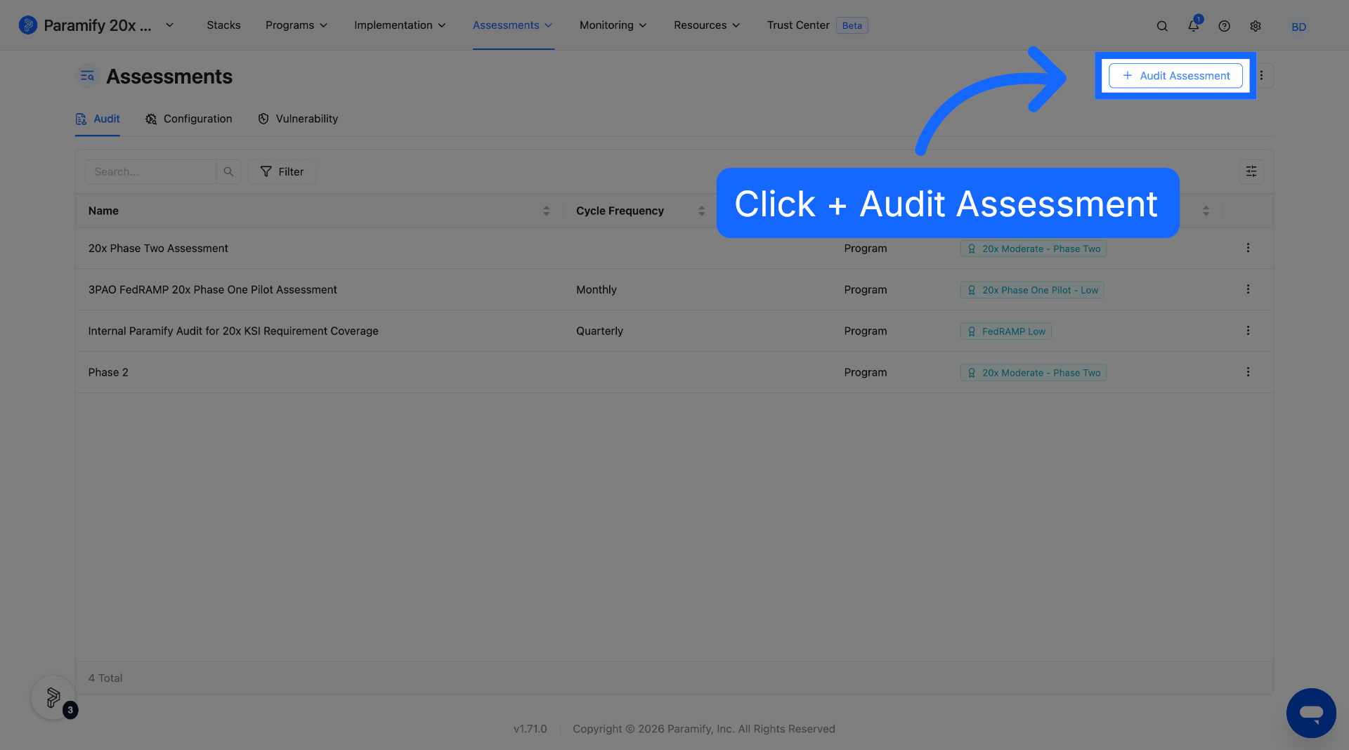Sort by Cycle Frequency column arrows
This screenshot has height=750, width=1349.
tap(702, 211)
